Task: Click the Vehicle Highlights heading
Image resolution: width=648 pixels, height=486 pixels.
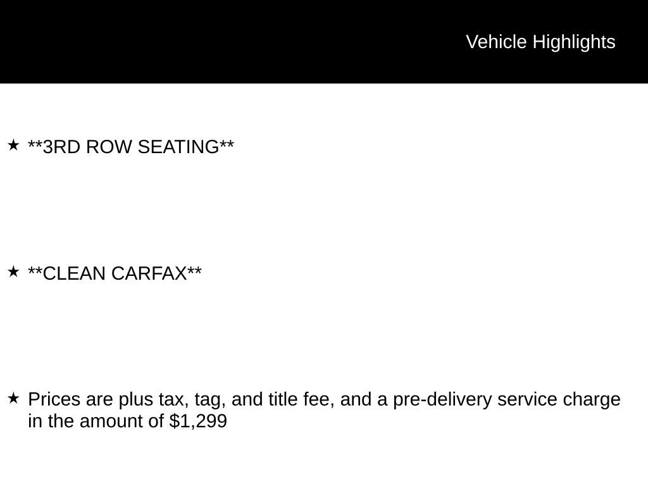Action: click(x=540, y=42)
